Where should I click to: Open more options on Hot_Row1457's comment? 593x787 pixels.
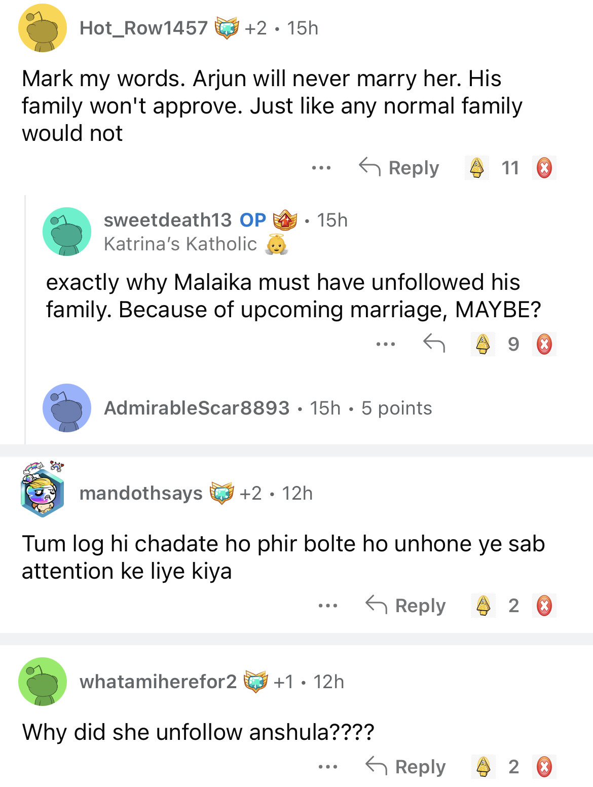pyautogui.click(x=321, y=168)
